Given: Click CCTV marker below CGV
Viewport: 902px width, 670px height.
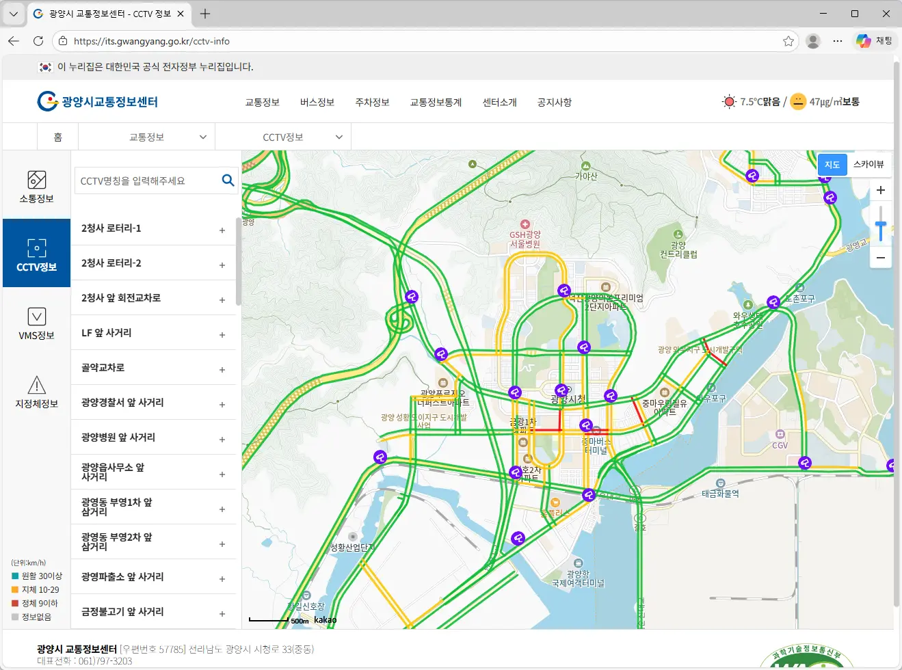Looking at the screenshot, I should [805, 463].
